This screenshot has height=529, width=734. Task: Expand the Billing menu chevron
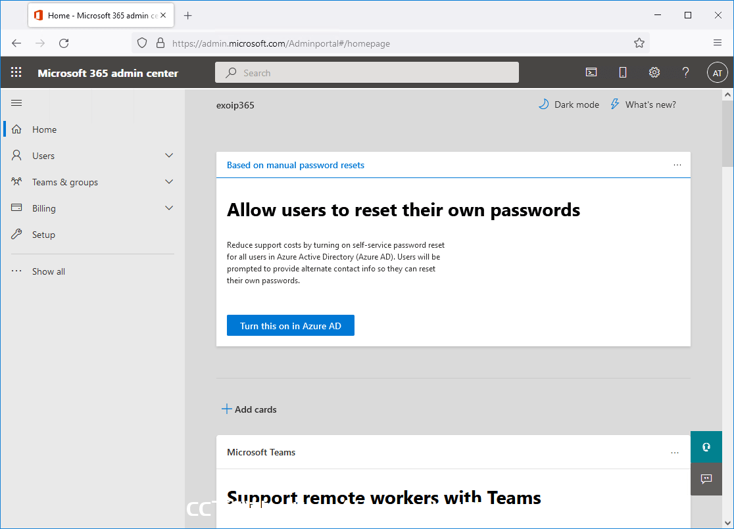tap(169, 208)
